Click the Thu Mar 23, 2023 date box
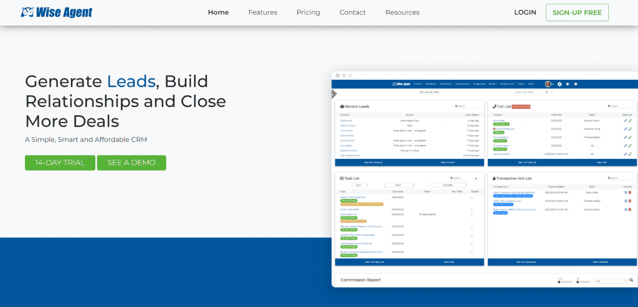The height and width of the screenshot is (307, 638). 429,92
